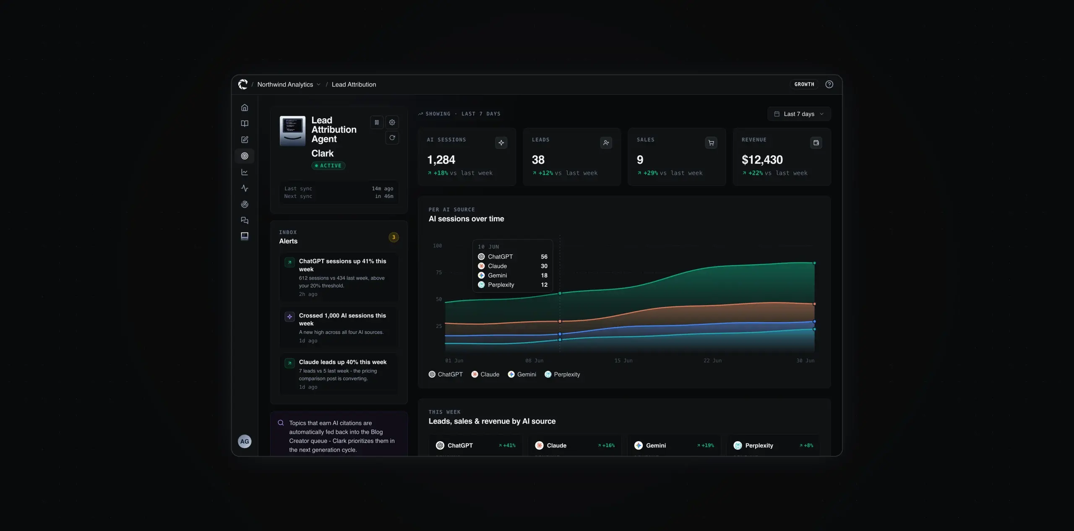Click the AI sessions over time heading
Viewport: 1074px width, 531px height.
466,219
